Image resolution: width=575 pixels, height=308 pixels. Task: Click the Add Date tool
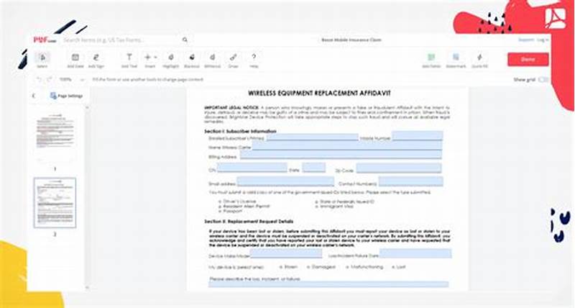[x=75, y=60]
